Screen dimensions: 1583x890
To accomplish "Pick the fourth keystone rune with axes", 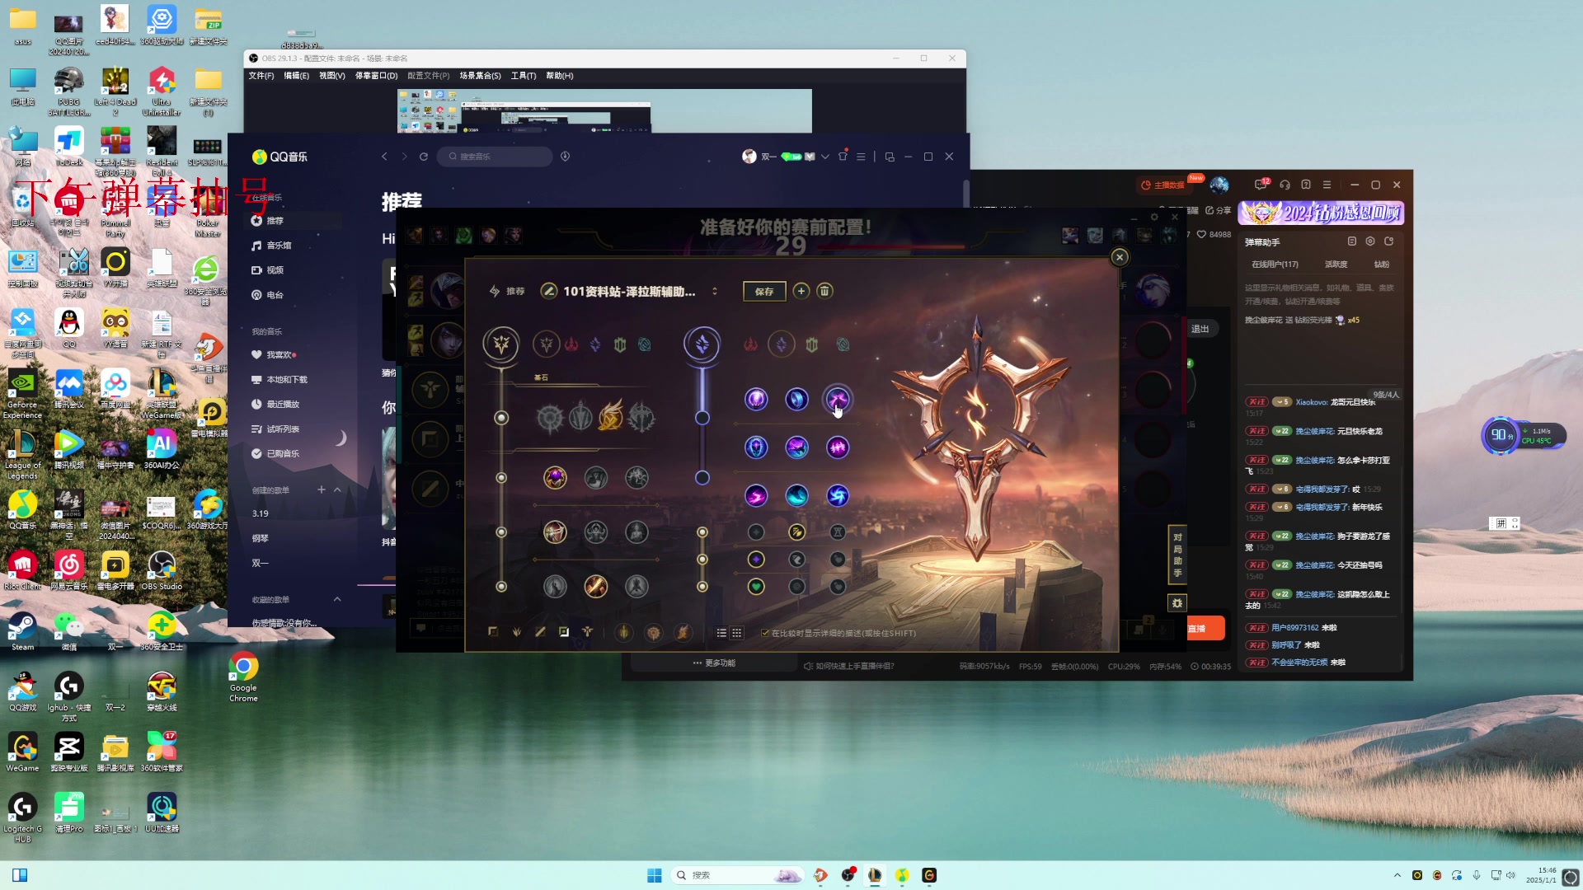I will point(641,418).
